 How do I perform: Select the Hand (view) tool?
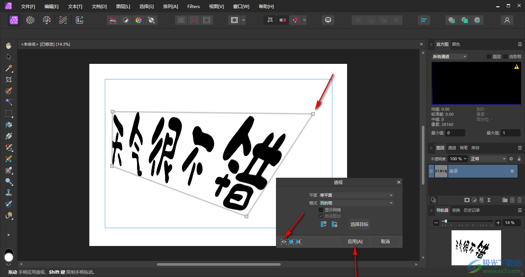click(x=9, y=46)
